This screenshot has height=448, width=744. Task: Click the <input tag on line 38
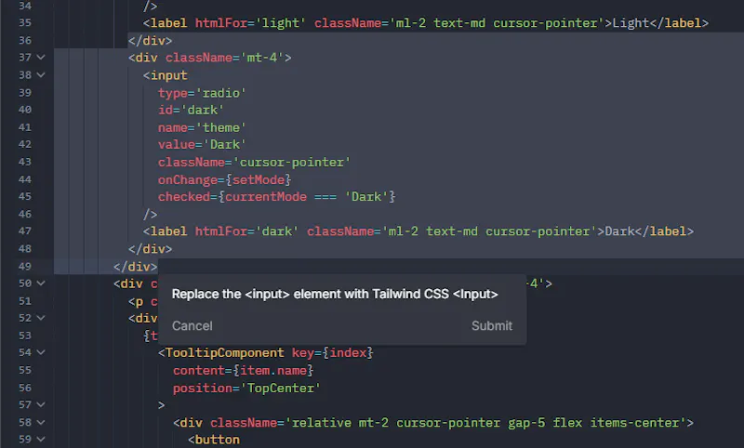(x=166, y=75)
